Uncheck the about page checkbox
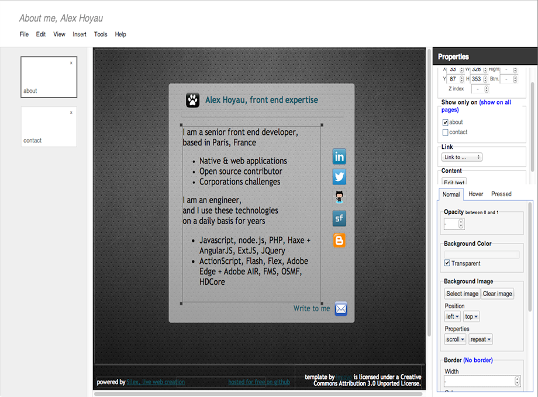Screen dimensions: 538x397 (445, 122)
